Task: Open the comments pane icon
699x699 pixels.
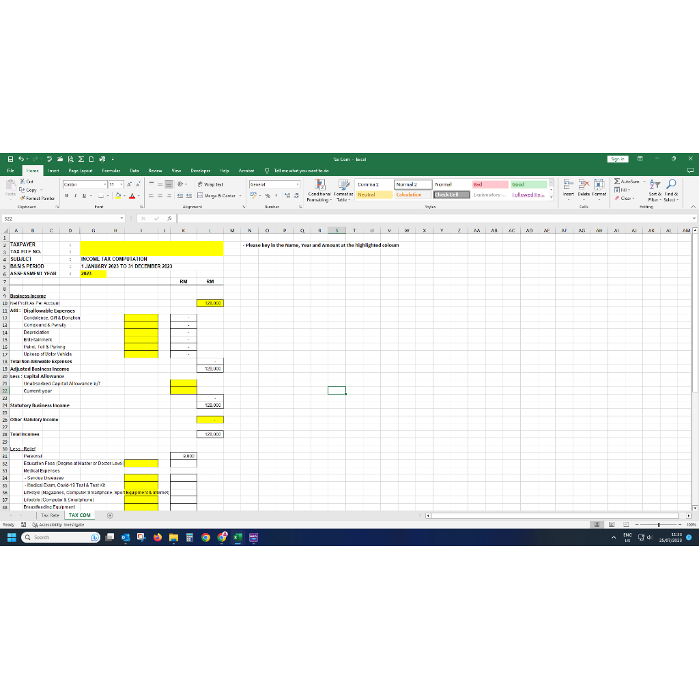Action: [x=690, y=170]
